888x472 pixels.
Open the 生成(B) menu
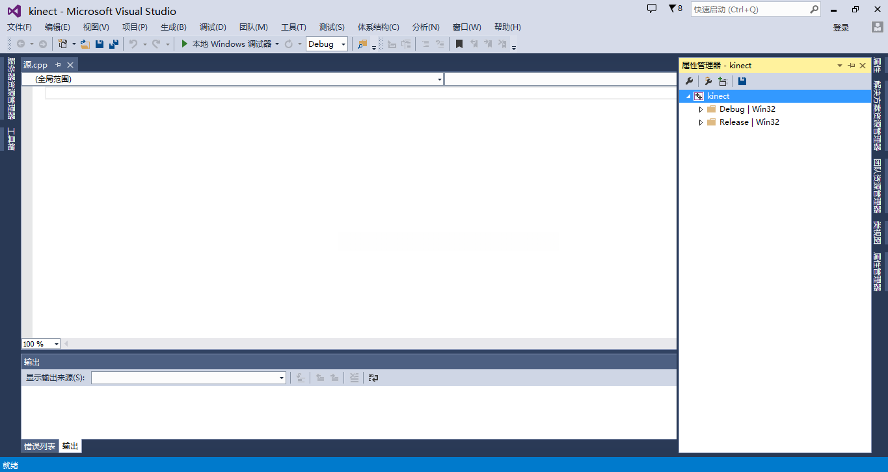click(174, 27)
